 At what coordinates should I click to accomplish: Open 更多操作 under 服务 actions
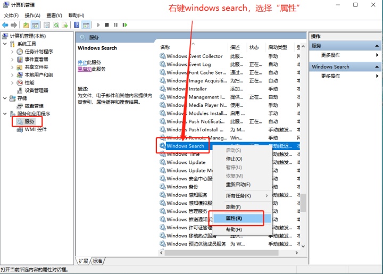tap(330, 55)
